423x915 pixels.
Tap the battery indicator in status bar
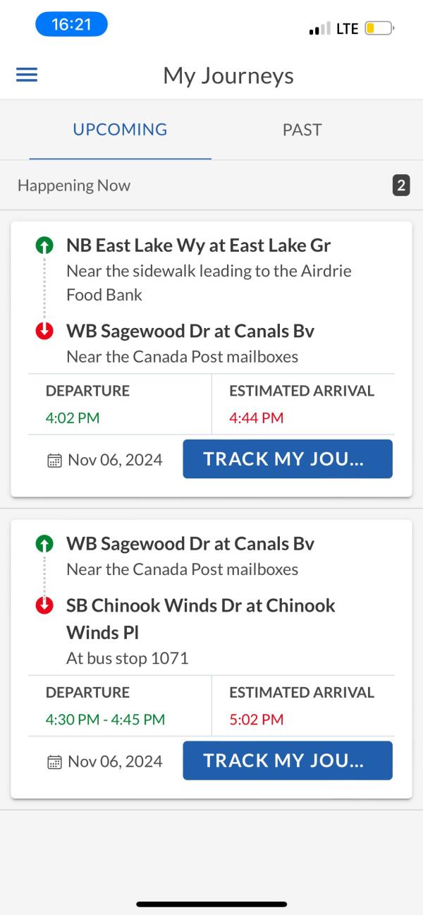pyautogui.click(x=379, y=29)
